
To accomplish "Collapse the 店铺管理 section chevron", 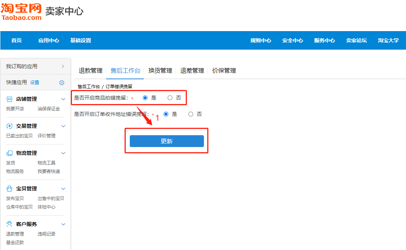I will point(63,99).
